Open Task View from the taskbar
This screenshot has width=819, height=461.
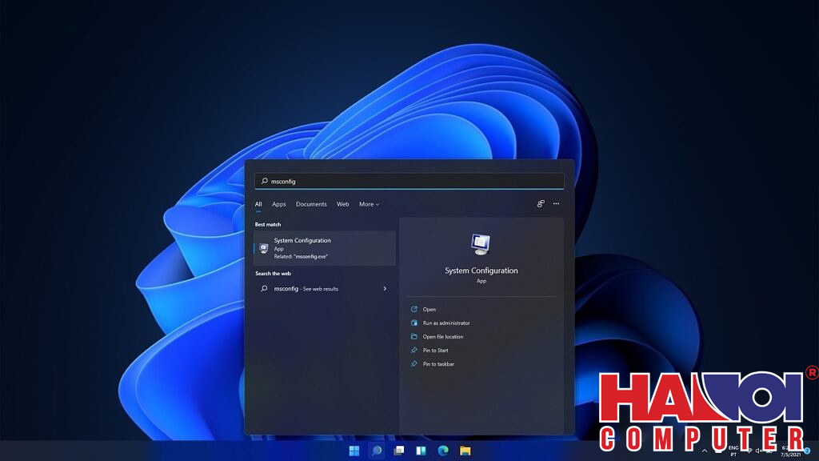coord(398,449)
